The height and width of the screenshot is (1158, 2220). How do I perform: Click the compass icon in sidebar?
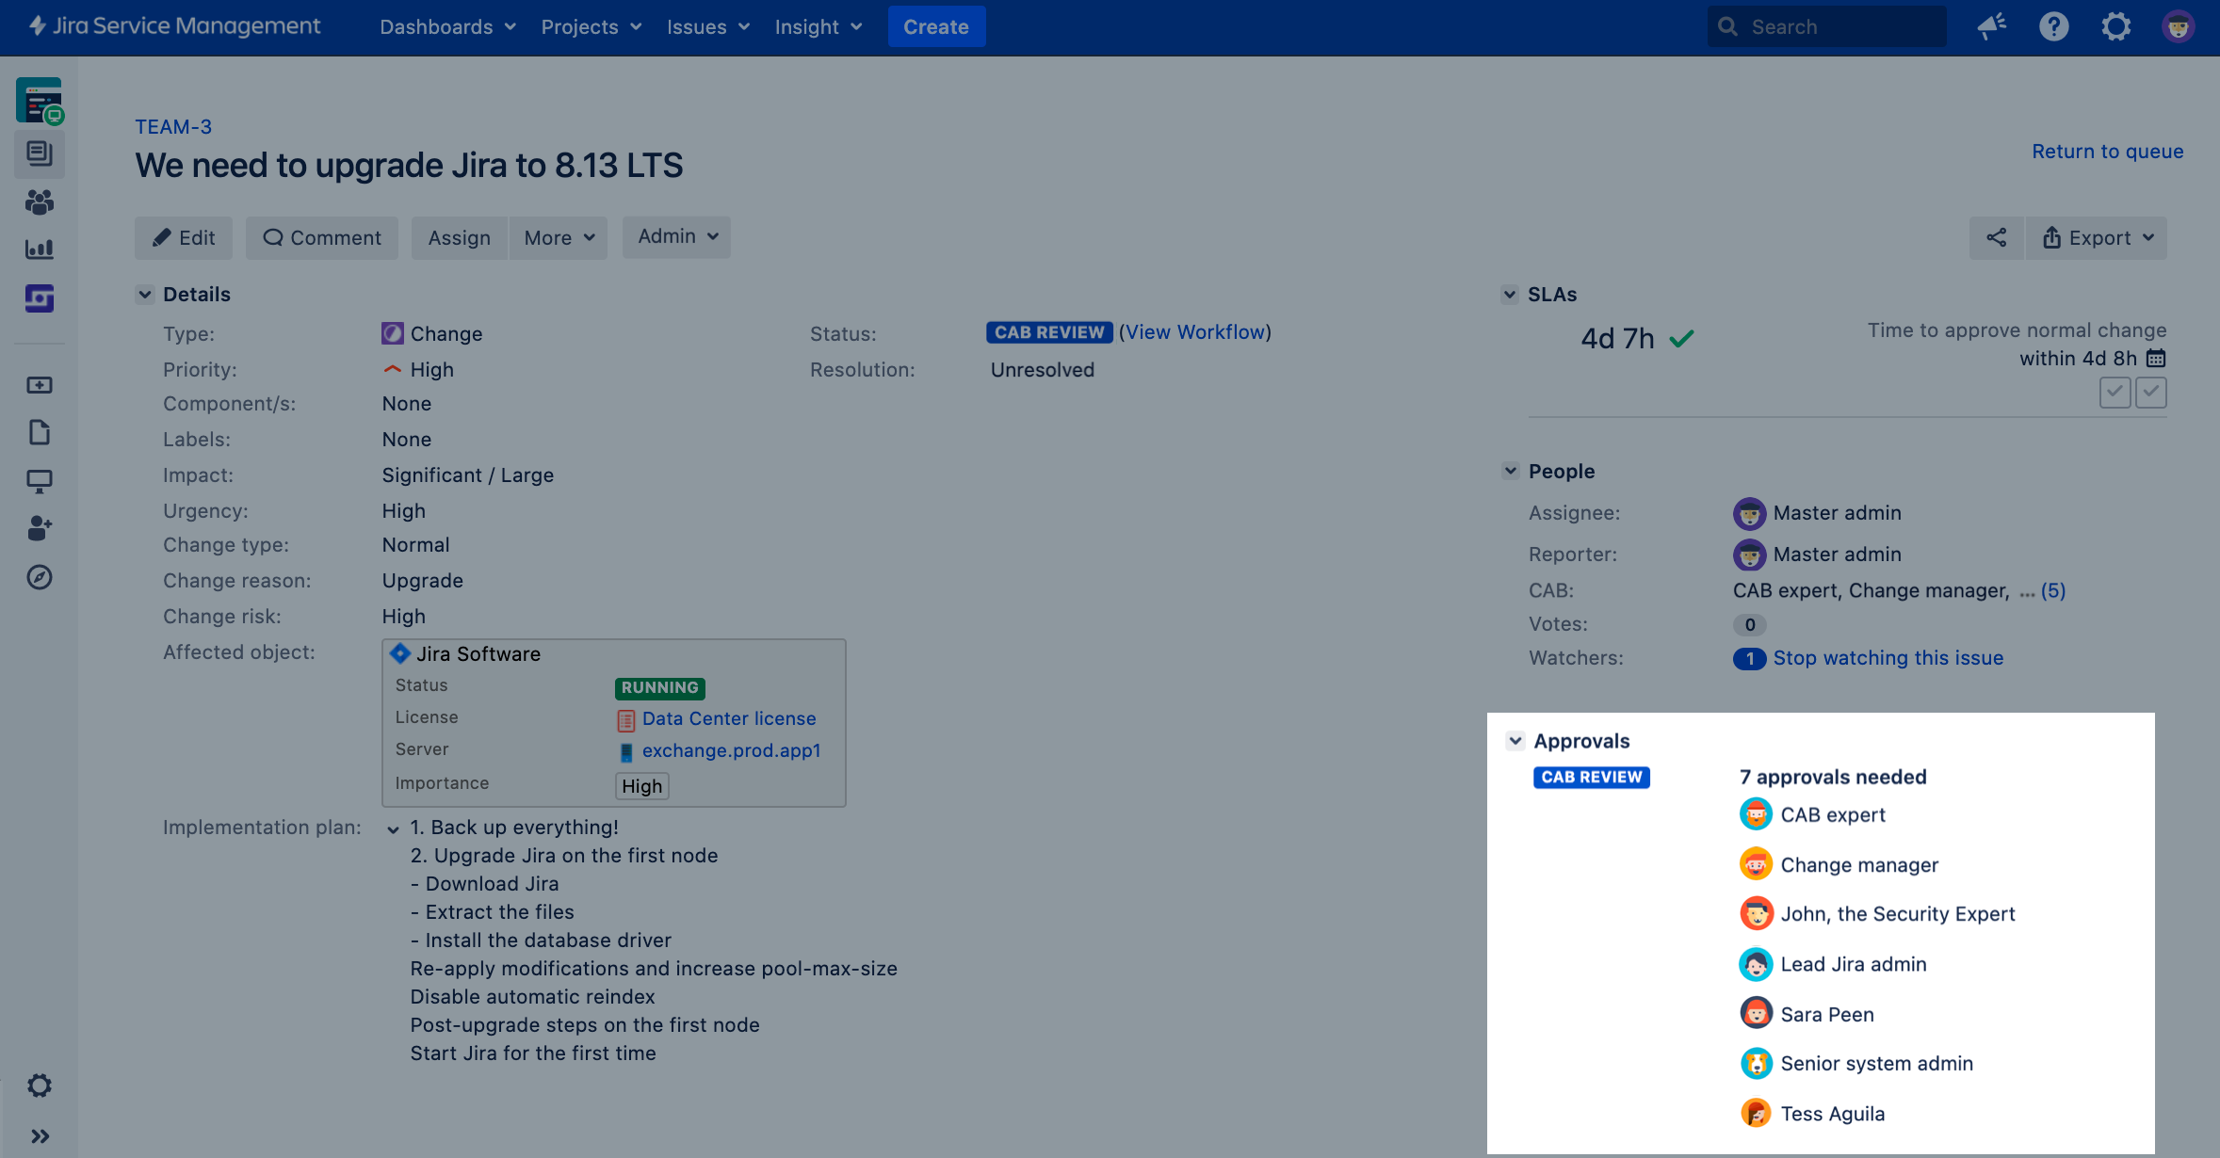pyautogui.click(x=39, y=577)
